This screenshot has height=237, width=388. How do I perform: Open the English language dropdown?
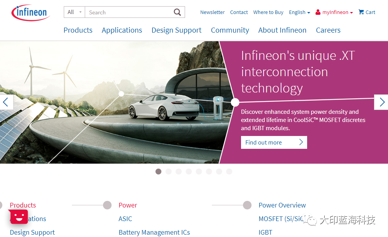[299, 12]
